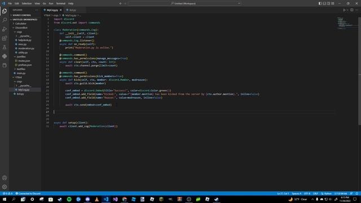This screenshot has width=361, height=203.
Task: Select Python 3.11.0 64-bit interpreter
Action: pos(341,193)
